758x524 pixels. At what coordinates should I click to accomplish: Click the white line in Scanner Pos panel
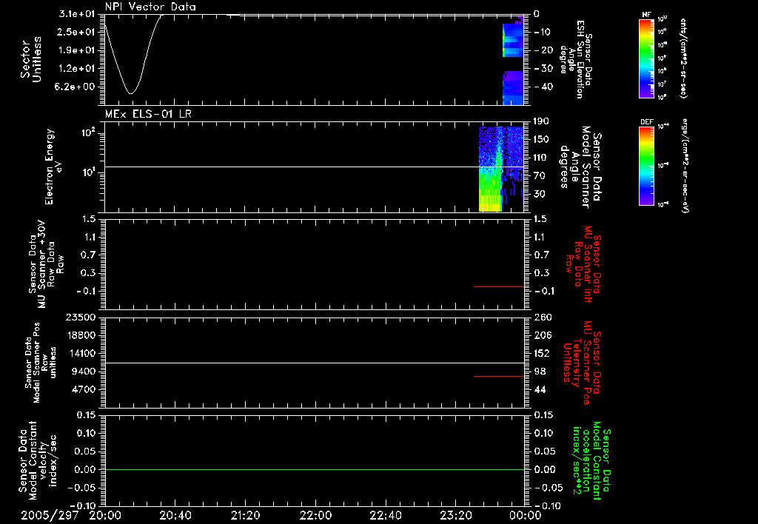coord(314,363)
